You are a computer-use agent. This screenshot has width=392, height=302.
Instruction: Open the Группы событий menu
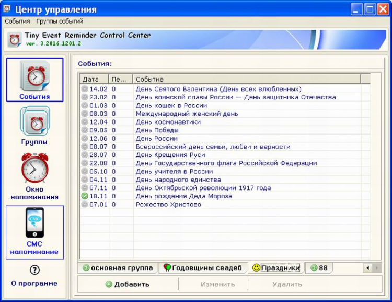60,21
